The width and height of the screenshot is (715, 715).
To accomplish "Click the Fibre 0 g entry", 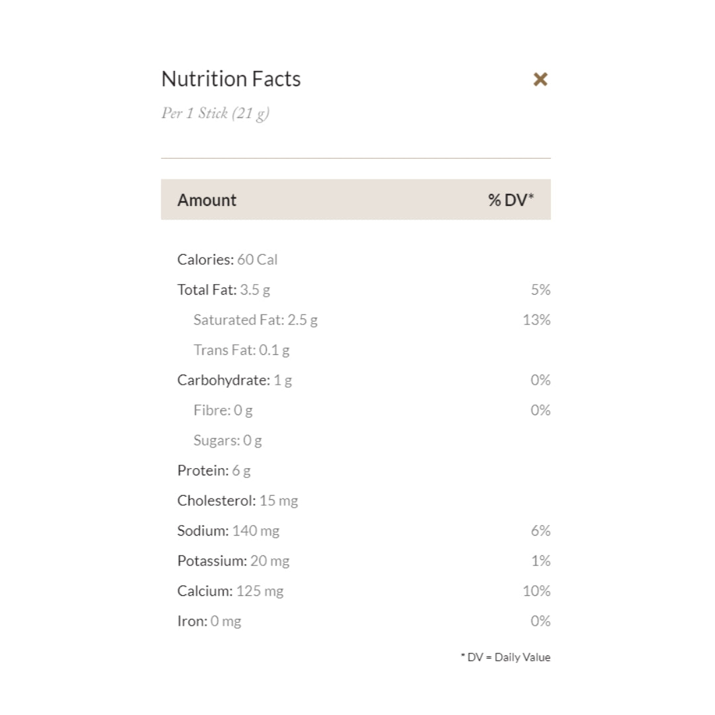I will pyautogui.click(x=222, y=410).
